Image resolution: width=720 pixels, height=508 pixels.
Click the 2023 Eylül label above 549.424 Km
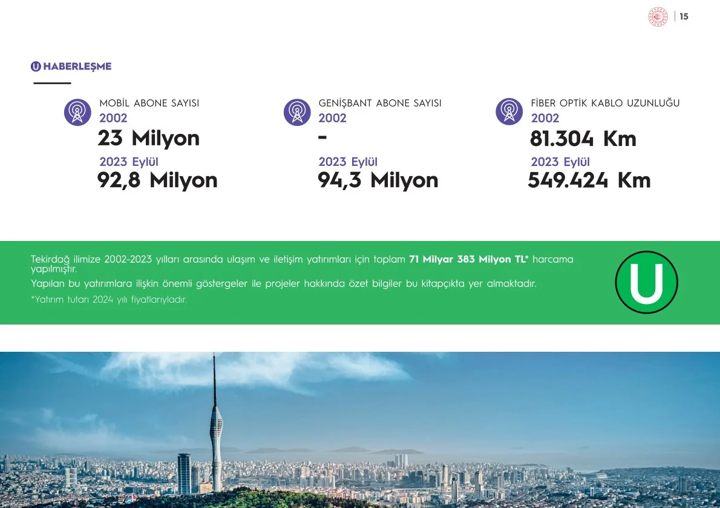tap(560, 162)
